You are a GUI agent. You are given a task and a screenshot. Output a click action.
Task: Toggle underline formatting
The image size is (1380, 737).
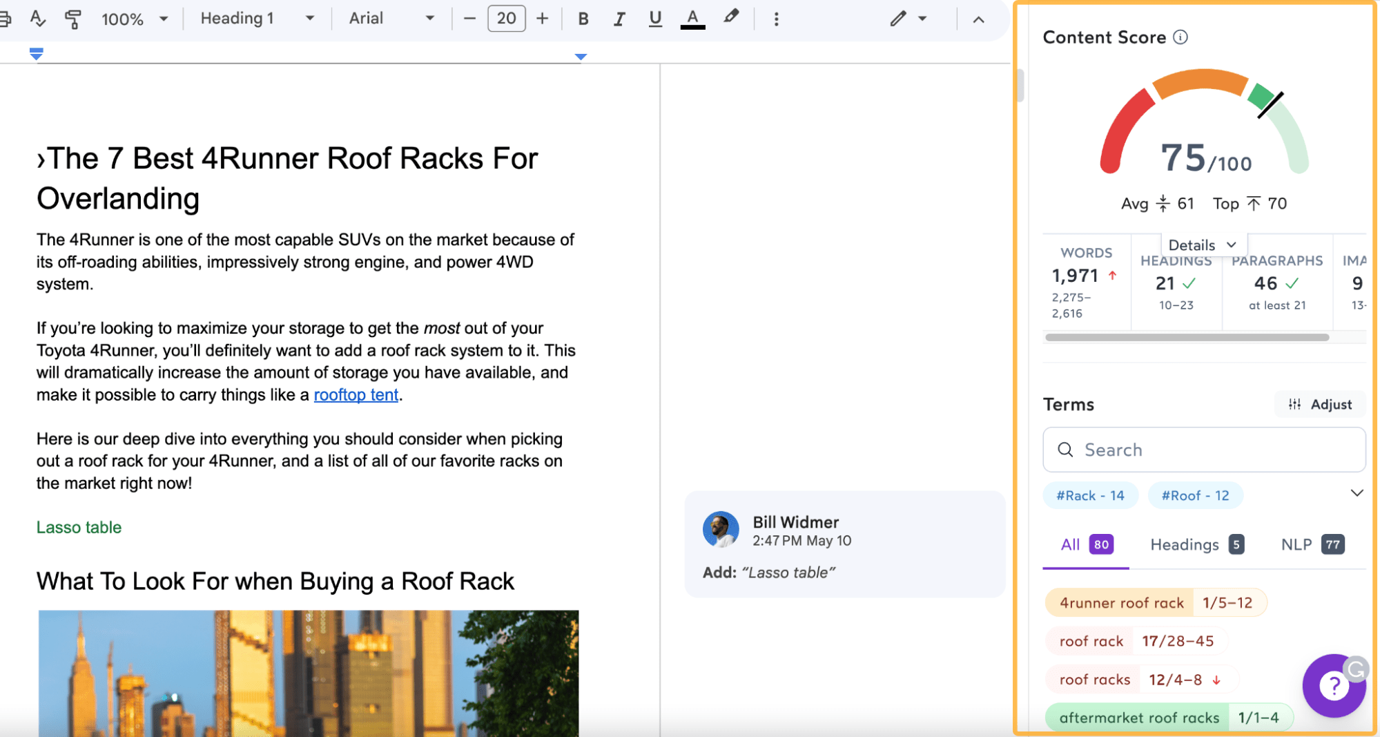click(654, 19)
